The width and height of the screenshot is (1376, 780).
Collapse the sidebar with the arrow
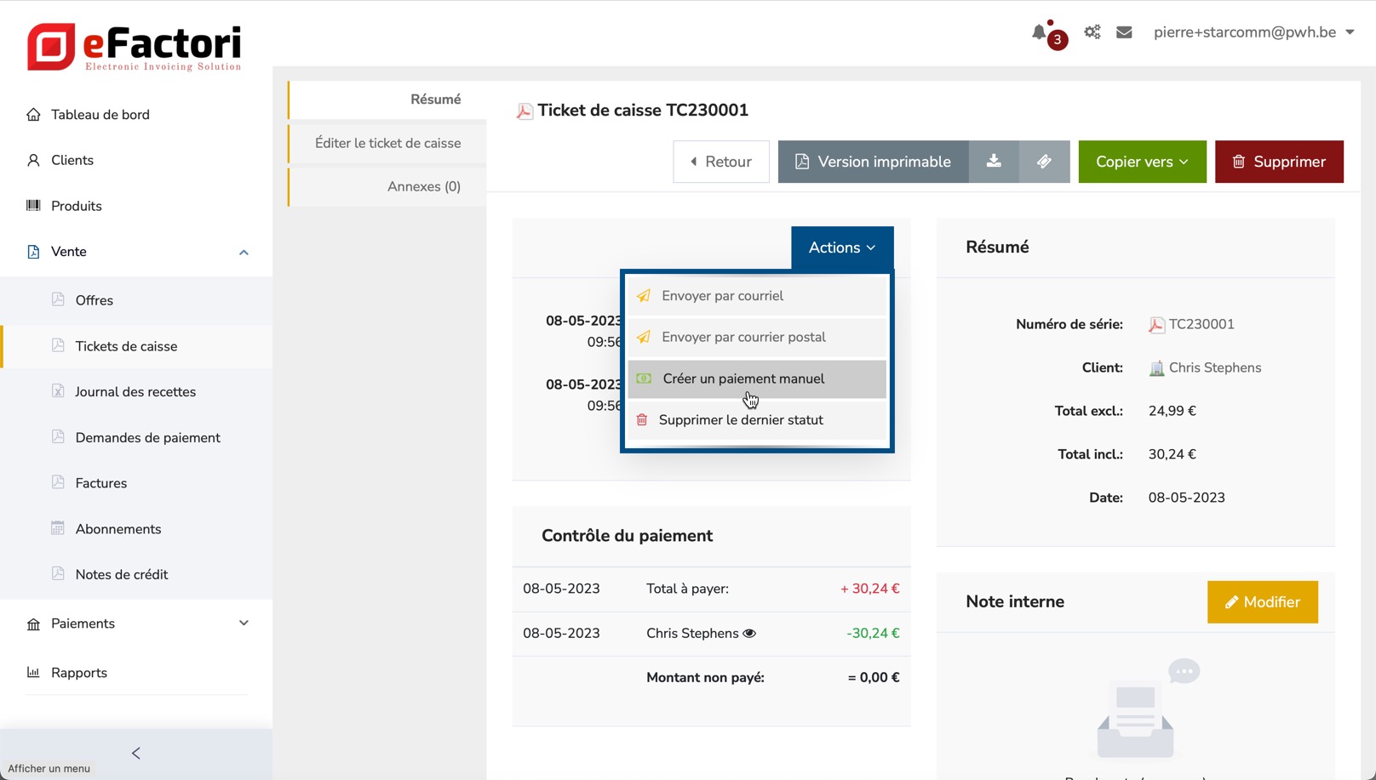coord(136,753)
